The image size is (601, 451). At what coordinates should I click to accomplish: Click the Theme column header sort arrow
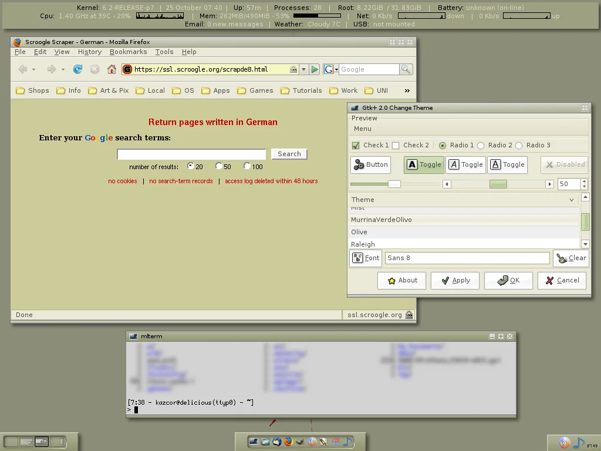coord(572,200)
